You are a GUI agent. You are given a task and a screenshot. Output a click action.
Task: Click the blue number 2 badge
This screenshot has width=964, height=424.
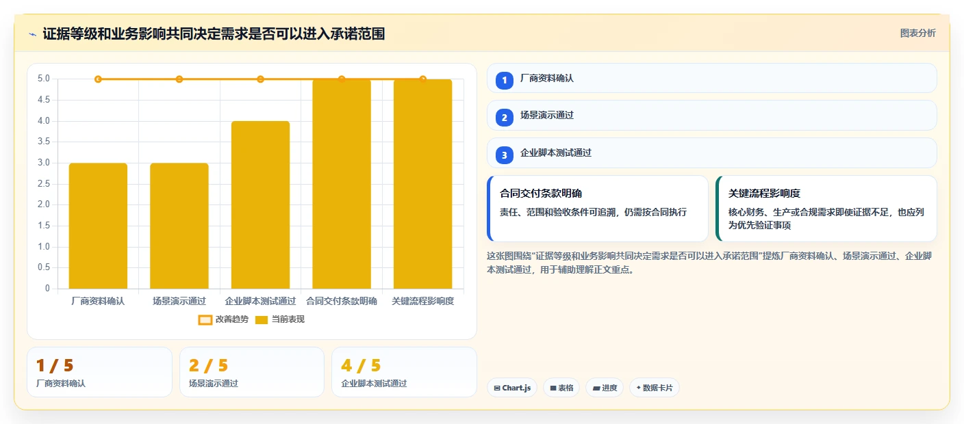pos(505,118)
